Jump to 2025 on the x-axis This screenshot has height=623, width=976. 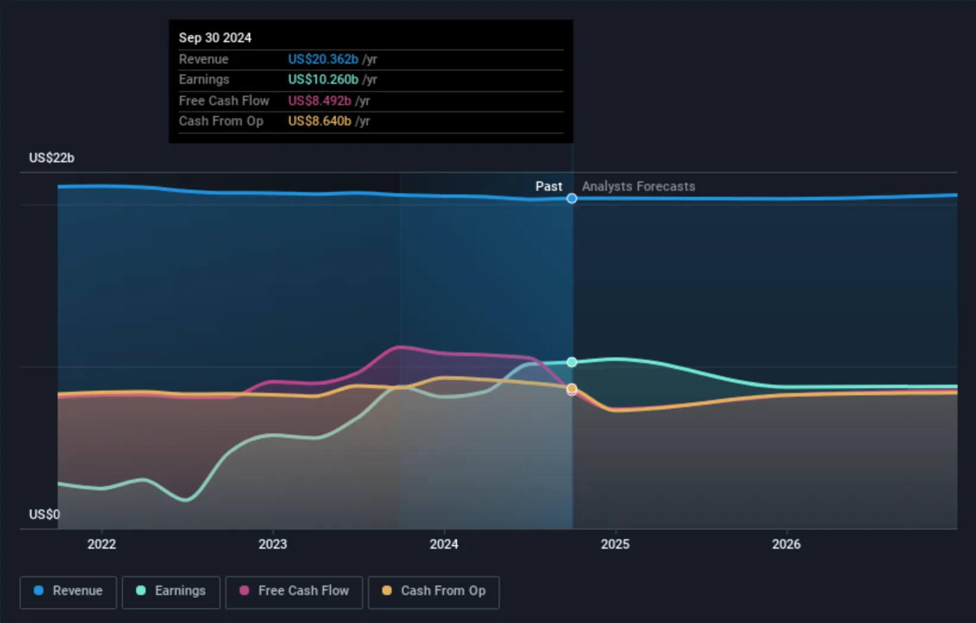coord(615,544)
